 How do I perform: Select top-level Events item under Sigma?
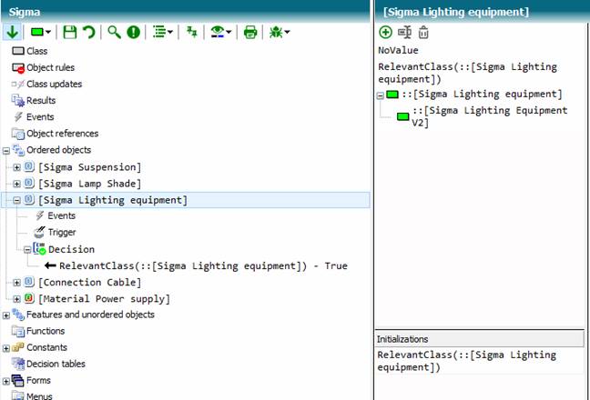click(x=40, y=117)
